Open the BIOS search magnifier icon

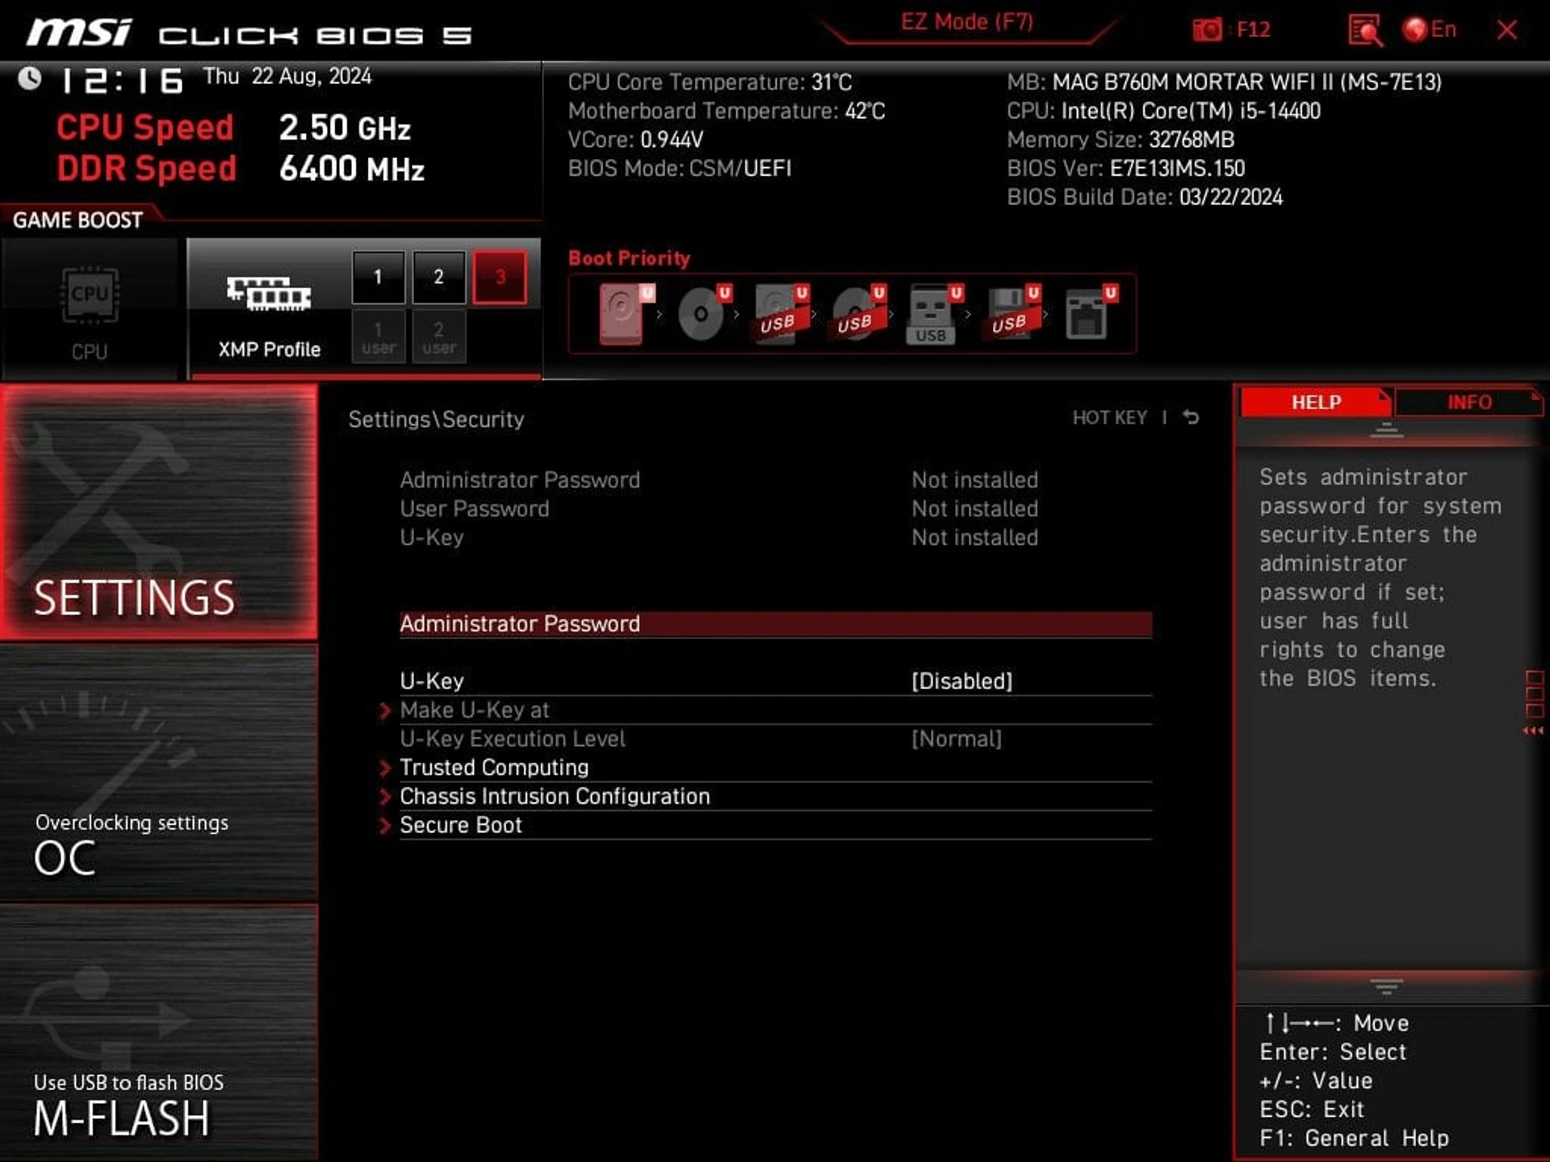coord(1365,31)
